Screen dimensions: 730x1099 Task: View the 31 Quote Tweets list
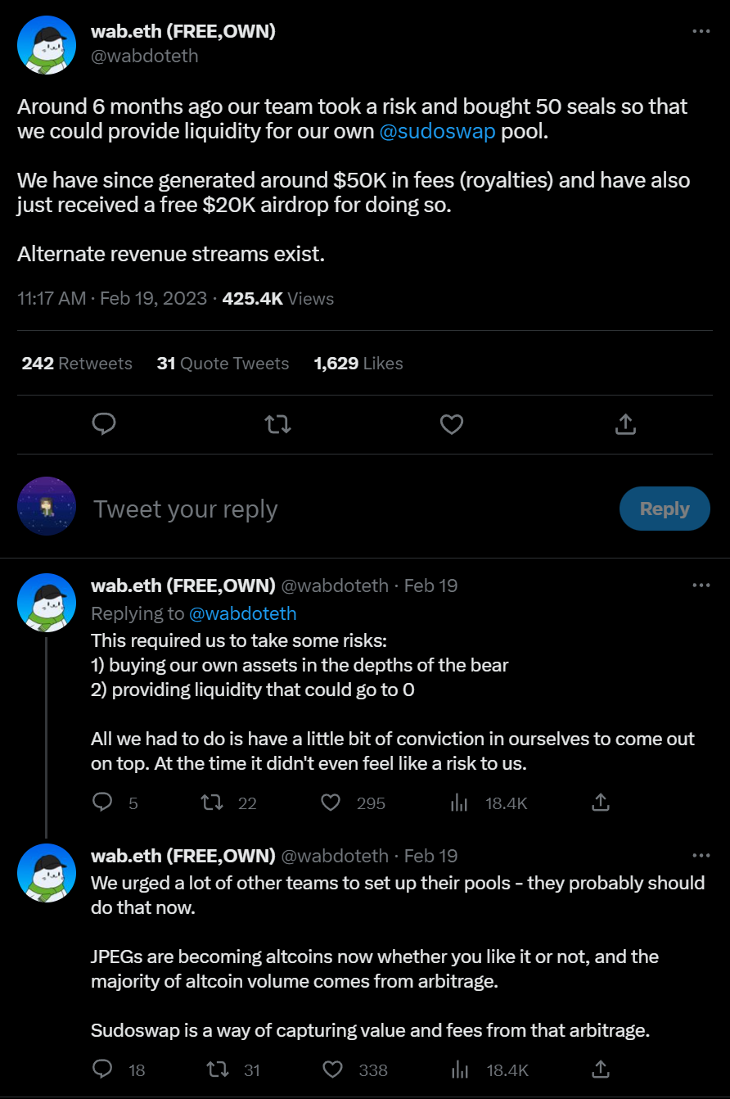(x=223, y=364)
